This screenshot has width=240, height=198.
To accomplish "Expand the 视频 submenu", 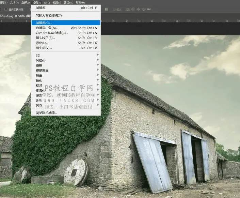I will pos(66,85).
